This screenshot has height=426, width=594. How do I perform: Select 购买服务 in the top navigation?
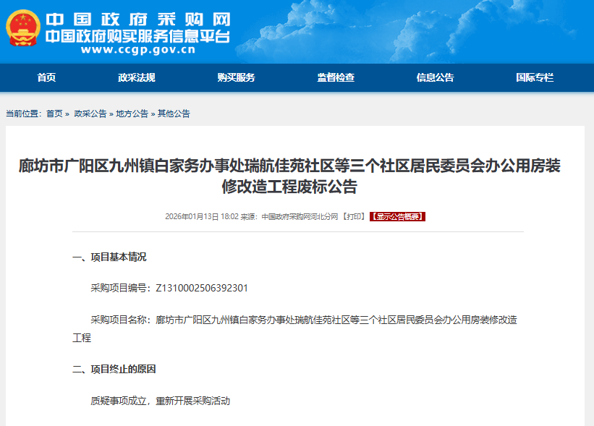236,77
